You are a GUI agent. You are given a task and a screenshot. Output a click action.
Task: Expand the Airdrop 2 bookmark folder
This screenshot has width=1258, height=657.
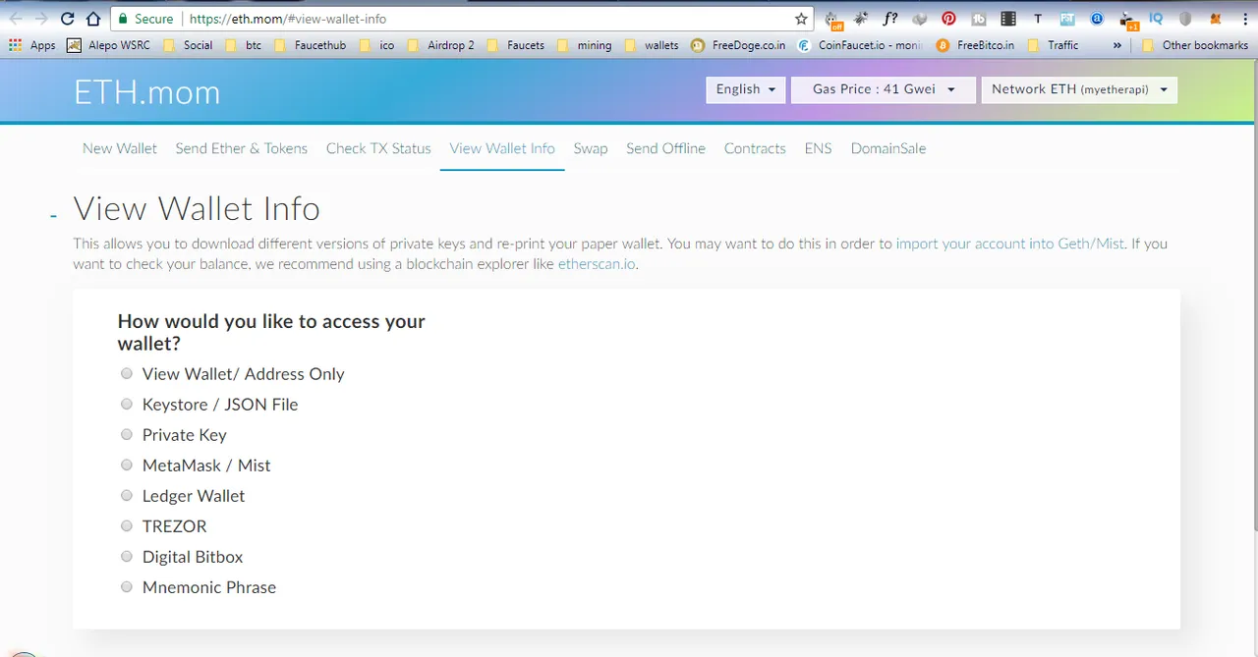(x=441, y=45)
